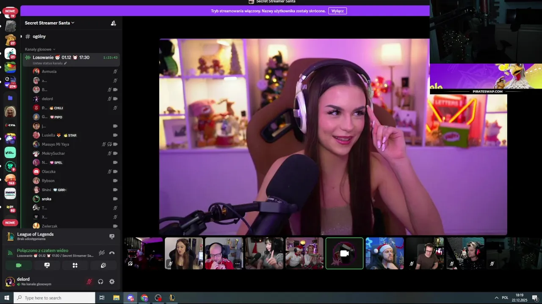Click Ustaw status kanału
The height and width of the screenshot is (304, 542).
point(50,63)
